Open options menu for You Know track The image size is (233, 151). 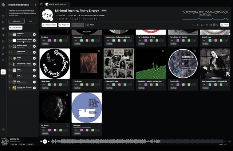point(100,81)
